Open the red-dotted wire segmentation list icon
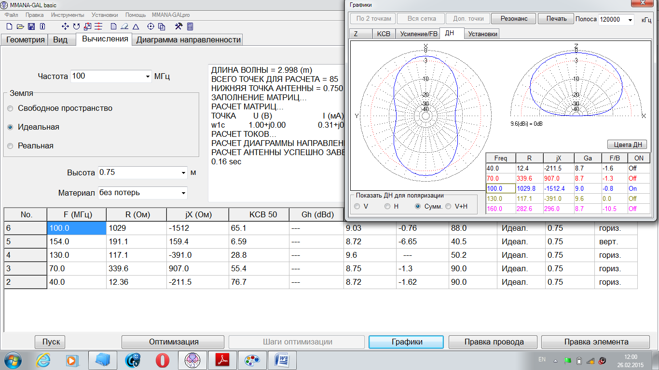The width and height of the screenshot is (659, 370). tap(98, 26)
